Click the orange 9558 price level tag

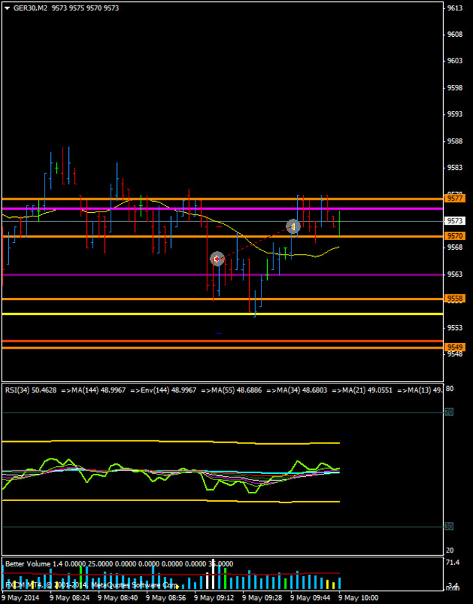pyautogui.click(x=455, y=299)
